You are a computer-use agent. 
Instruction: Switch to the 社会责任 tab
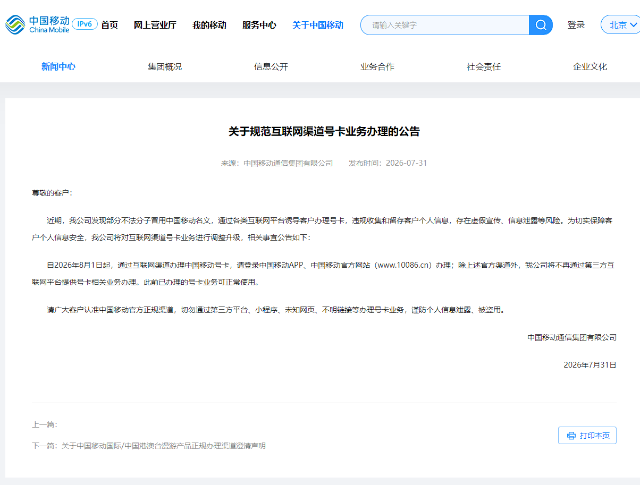[484, 66]
